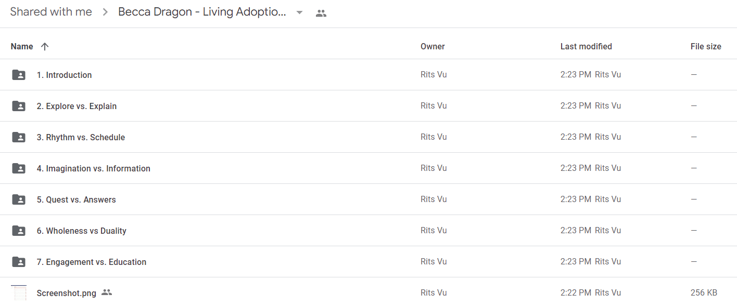Screen dimensions: 737x307
Task: Select the Screenshot.png thumbnail
Action: 19,292
